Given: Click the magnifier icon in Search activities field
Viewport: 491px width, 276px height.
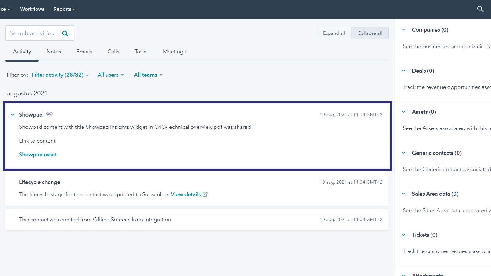Looking at the screenshot, I should tap(65, 33).
